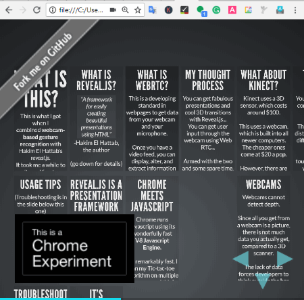304x300 pixels.
Task: Click the "(go down for details)" text
Action: coord(96,164)
